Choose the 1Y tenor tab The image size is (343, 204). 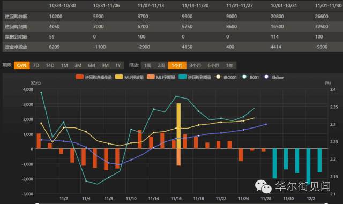point(118,65)
